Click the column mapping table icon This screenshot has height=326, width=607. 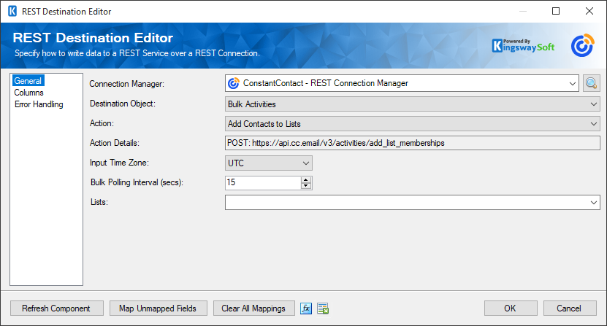tap(323, 308)
